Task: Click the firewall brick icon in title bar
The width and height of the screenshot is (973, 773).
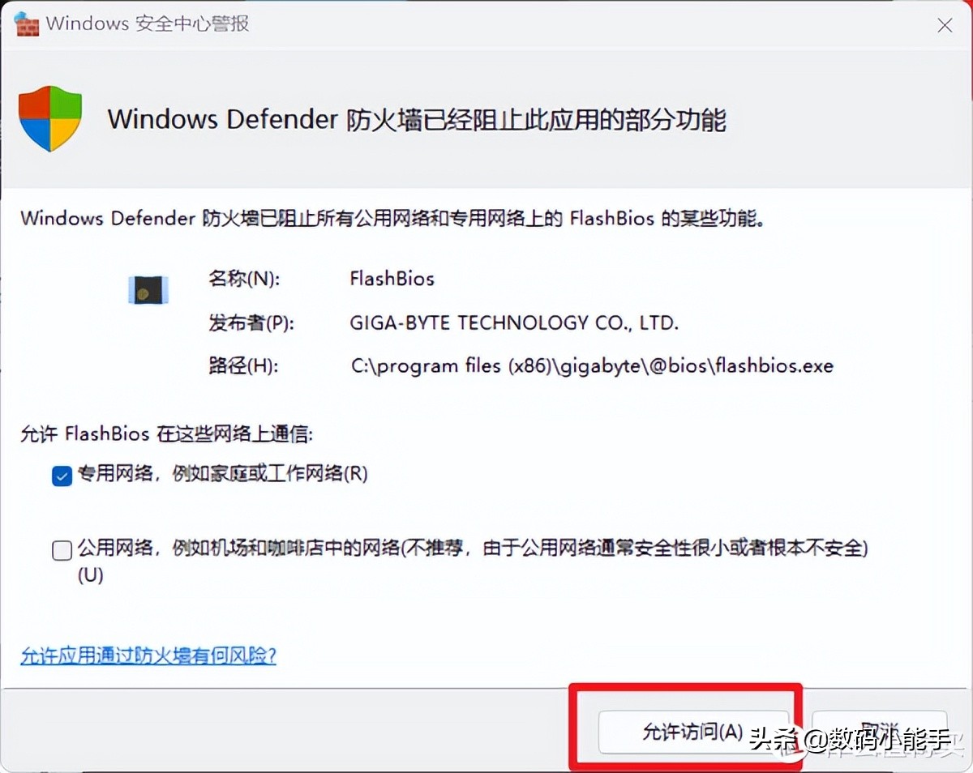Action: tap(28, 23)
